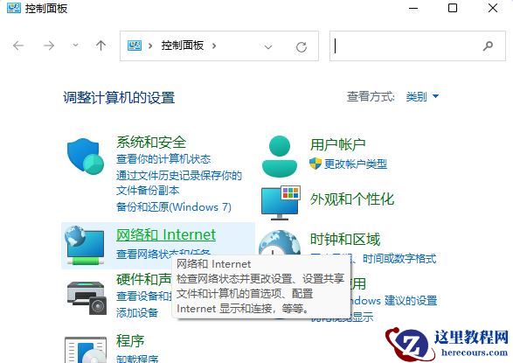
Task: Click the 程序 category icon
Action: coord(86,350)
